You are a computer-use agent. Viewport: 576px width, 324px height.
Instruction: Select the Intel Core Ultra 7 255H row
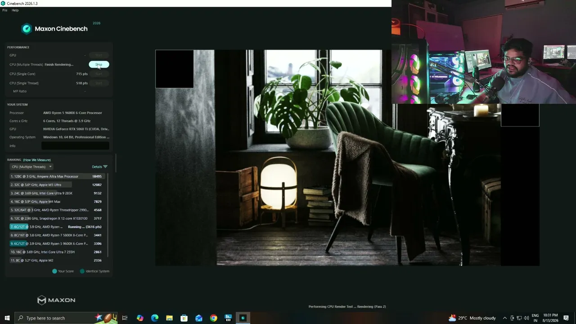pyautogui.click(x=56, y=252)
